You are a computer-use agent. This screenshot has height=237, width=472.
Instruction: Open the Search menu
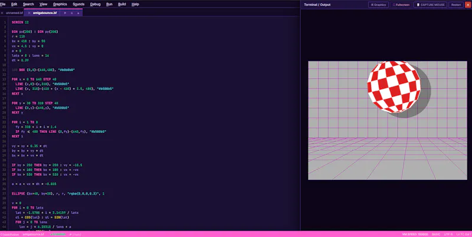[28, 4]
